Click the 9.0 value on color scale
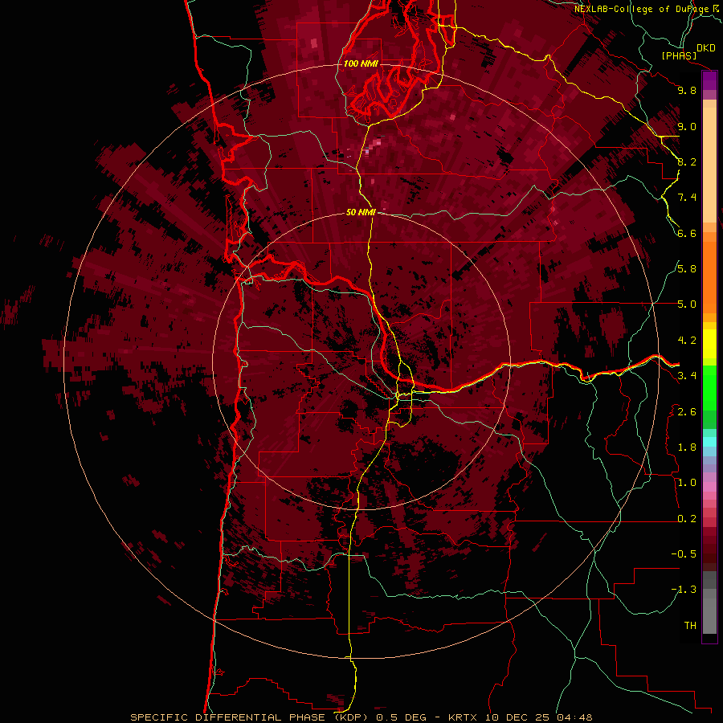The image size is (723, 723). (x=687, y=126)
